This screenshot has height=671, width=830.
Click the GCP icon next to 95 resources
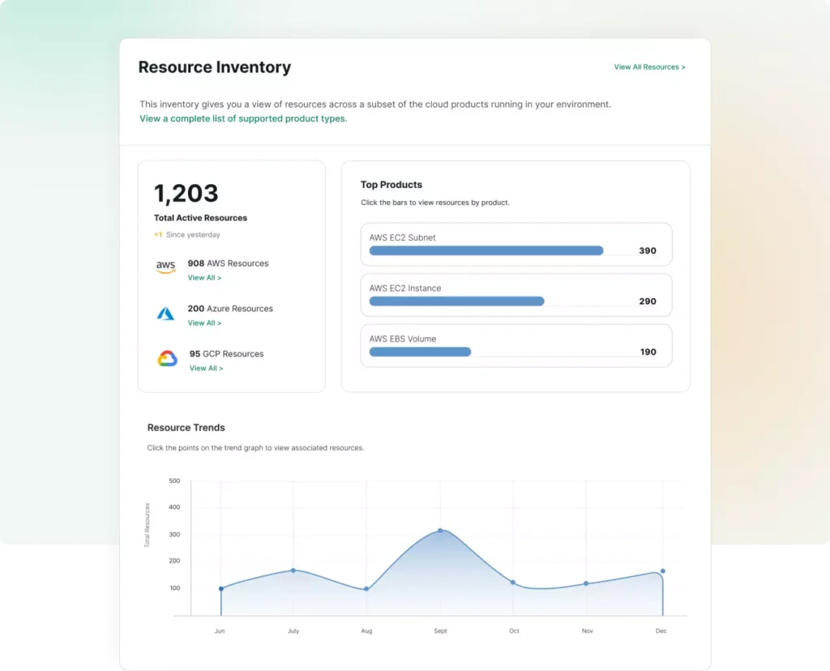(165, 359)
